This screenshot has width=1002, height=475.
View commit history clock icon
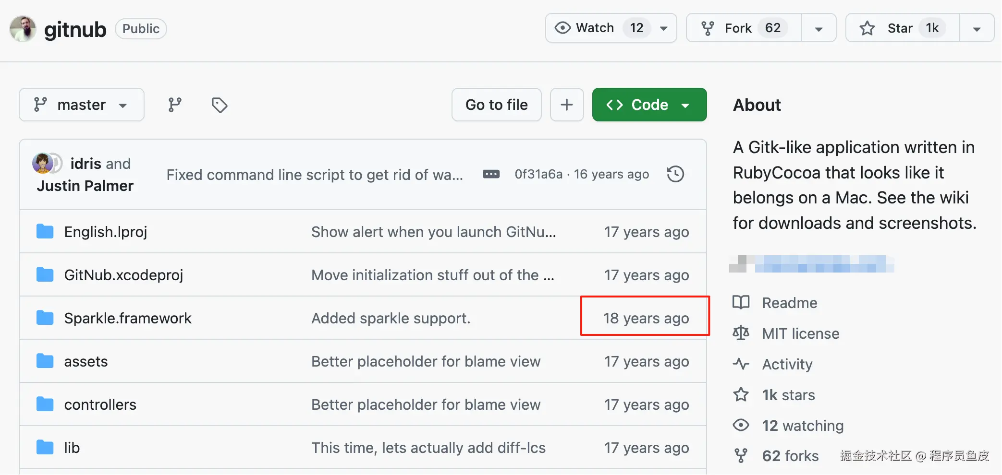[x=675, y=174]
